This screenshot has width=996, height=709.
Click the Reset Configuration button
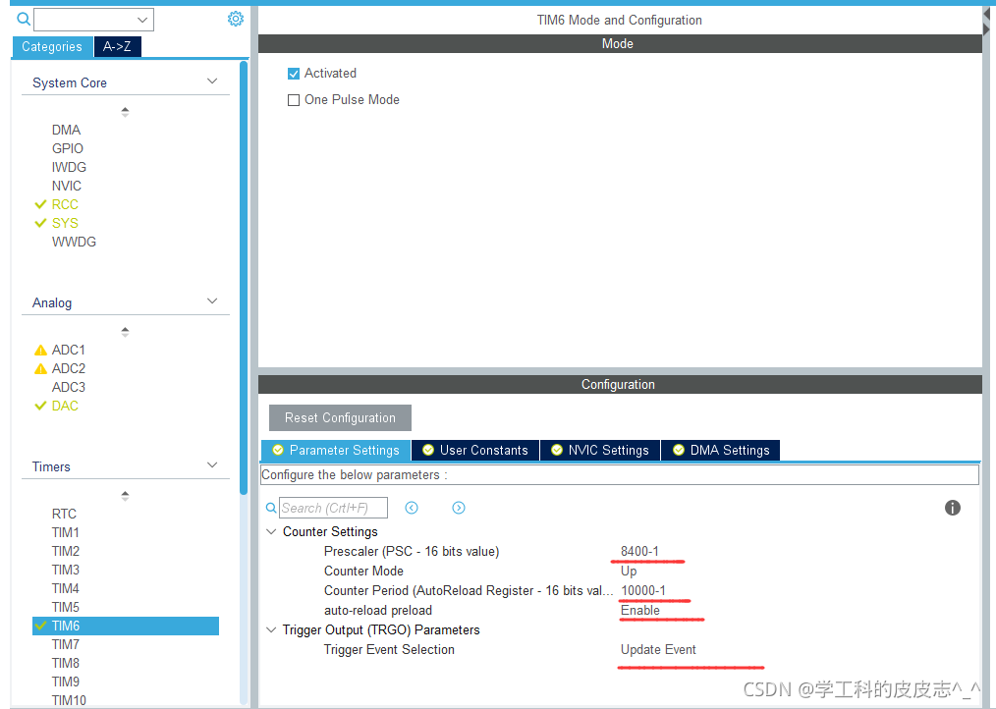pyautogui.click(x=340, y=418)
